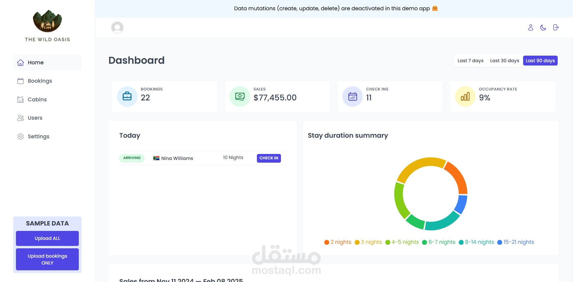Image resolution: width=573 pixels, height=282 pixels.
Task: Select the Last 30 days filter
Action: [504, 61]
